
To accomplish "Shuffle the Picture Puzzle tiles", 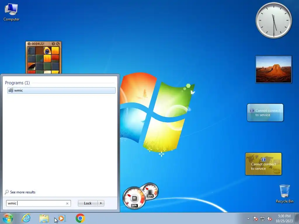I will pyautogui.click(x=58, y=44).
